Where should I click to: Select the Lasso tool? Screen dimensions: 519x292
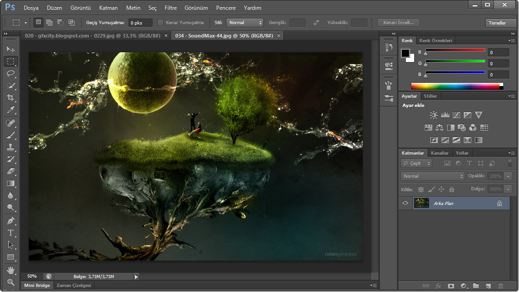pos(11,73)
